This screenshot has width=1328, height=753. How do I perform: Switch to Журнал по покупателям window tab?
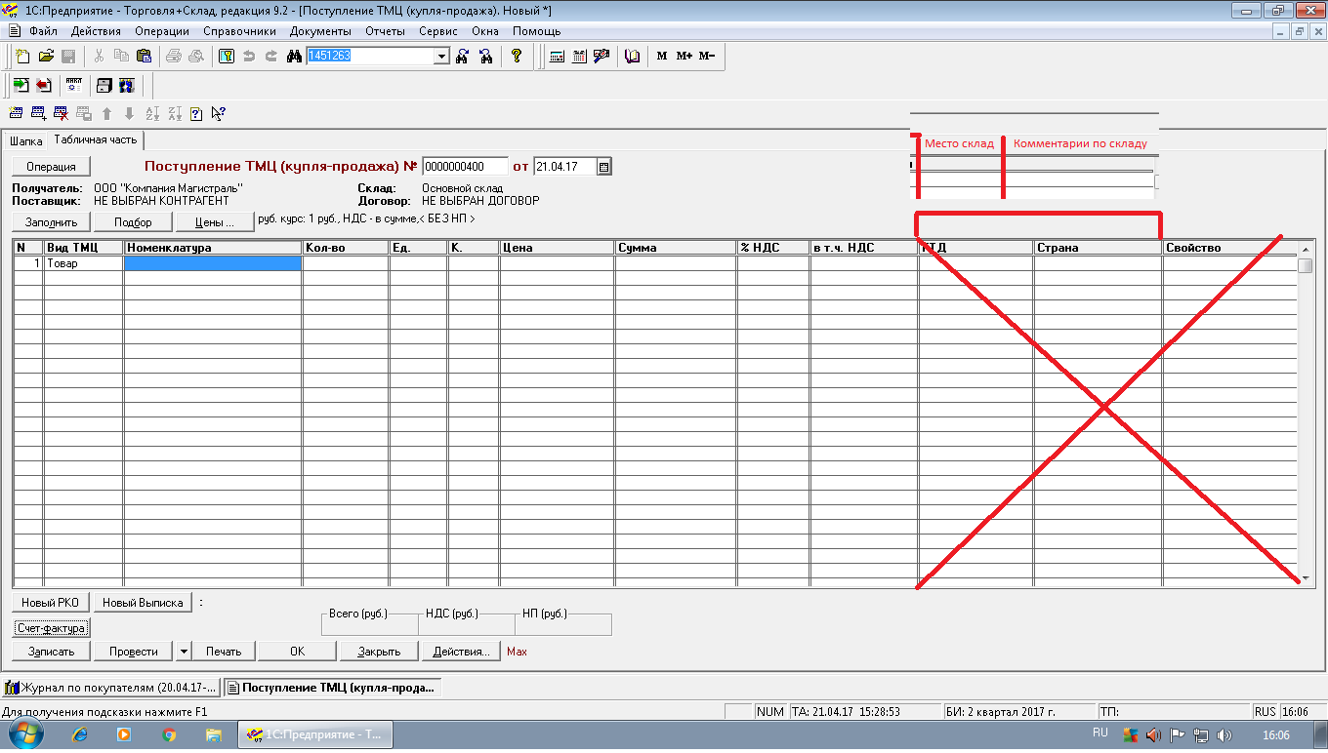111,688
